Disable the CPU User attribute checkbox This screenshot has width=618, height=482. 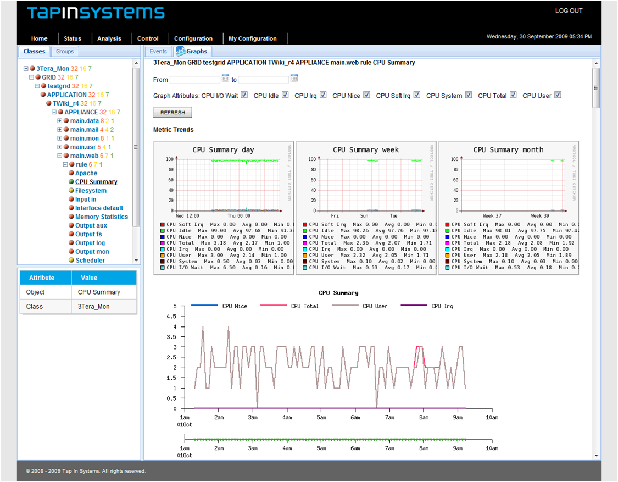(x=558, y=95)
